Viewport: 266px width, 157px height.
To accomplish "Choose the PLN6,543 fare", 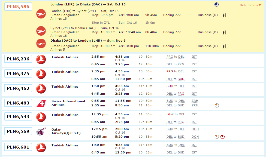I will click(x=18, y=116).
